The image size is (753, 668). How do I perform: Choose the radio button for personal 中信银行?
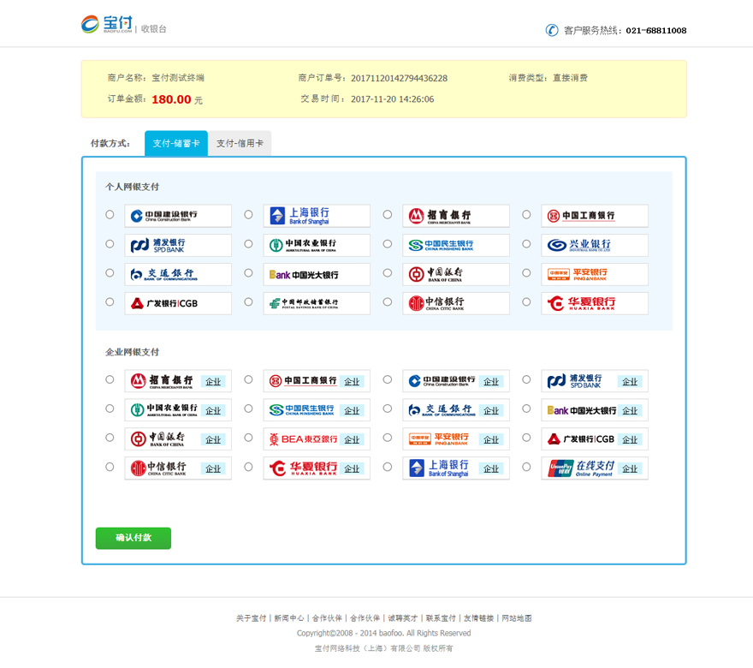(x=388, y=301)
